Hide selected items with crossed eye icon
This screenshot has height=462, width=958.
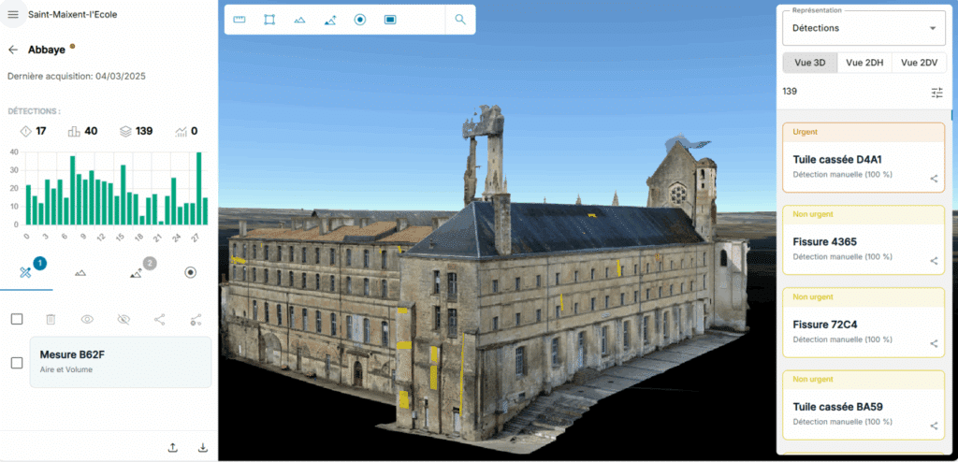tap(123, 319)
